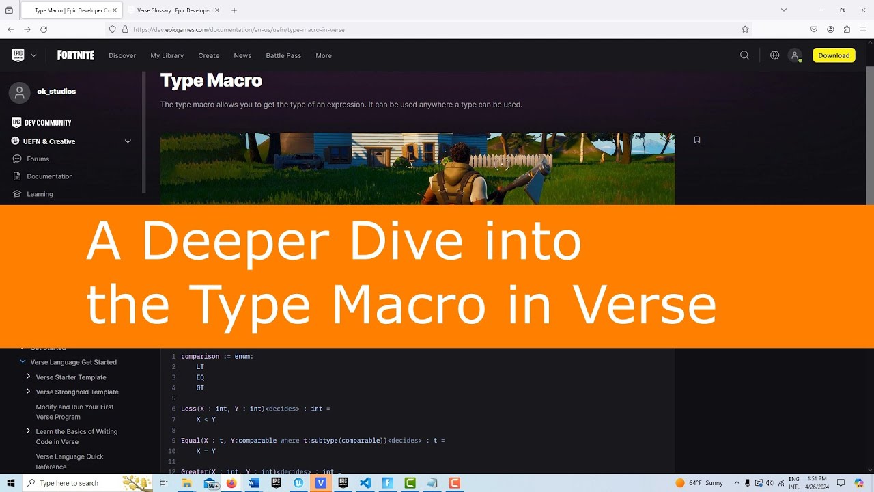Click the browser address bar URL
Screen dimensions: 874x492
[x=238, y=29]
